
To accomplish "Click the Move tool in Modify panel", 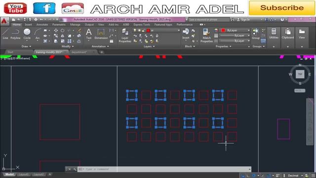I will 56,31.
